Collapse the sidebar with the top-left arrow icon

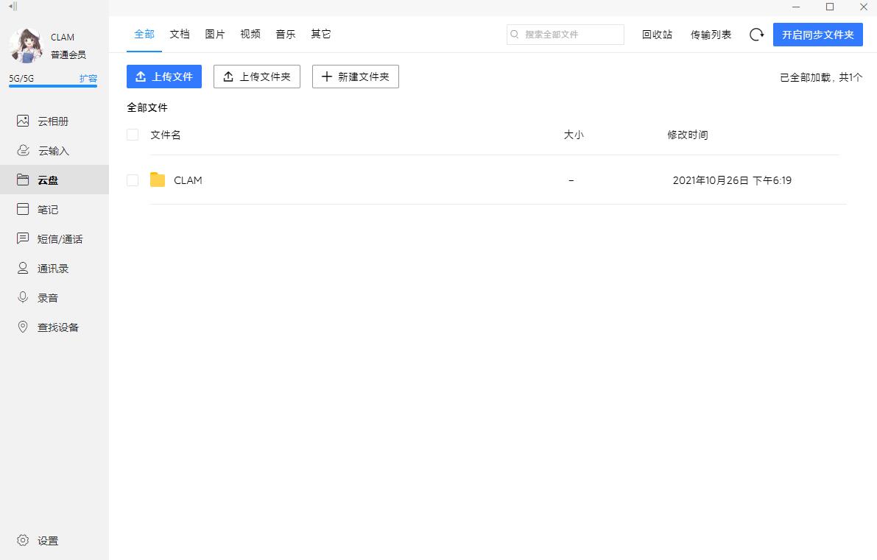[13, 6]
